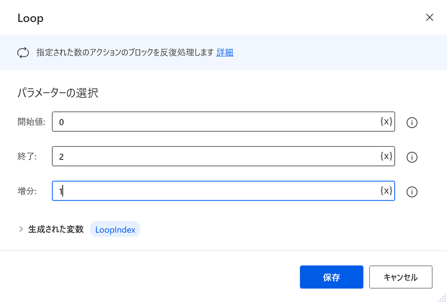
Task: Show info tooltip for 終了
Action: [412, 157]
